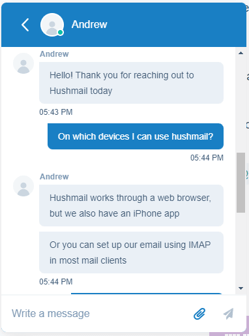Click the scrollbar up arrow
Viewport: 249px width, 336px height.
pos(241,53)
